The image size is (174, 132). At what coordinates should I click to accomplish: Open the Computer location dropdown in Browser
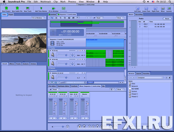150,78
